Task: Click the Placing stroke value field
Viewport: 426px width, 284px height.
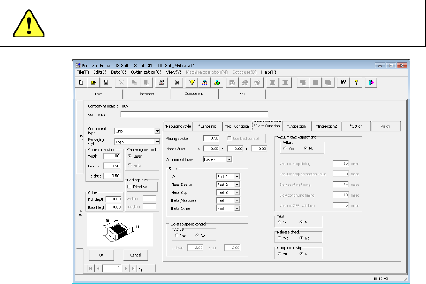Action: point(211,138)
